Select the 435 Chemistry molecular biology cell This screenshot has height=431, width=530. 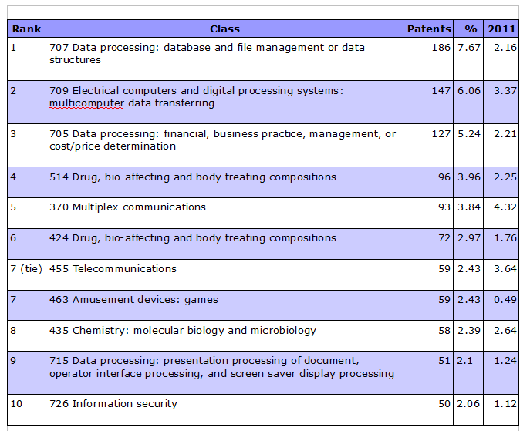(183, 330)
